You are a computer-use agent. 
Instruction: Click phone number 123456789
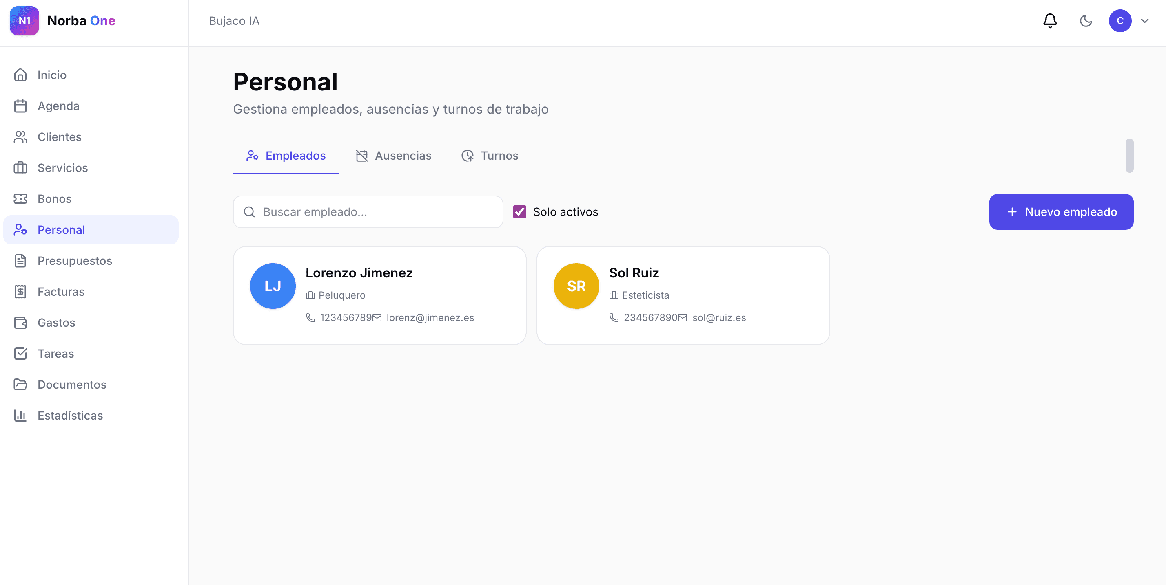(346, 317)
